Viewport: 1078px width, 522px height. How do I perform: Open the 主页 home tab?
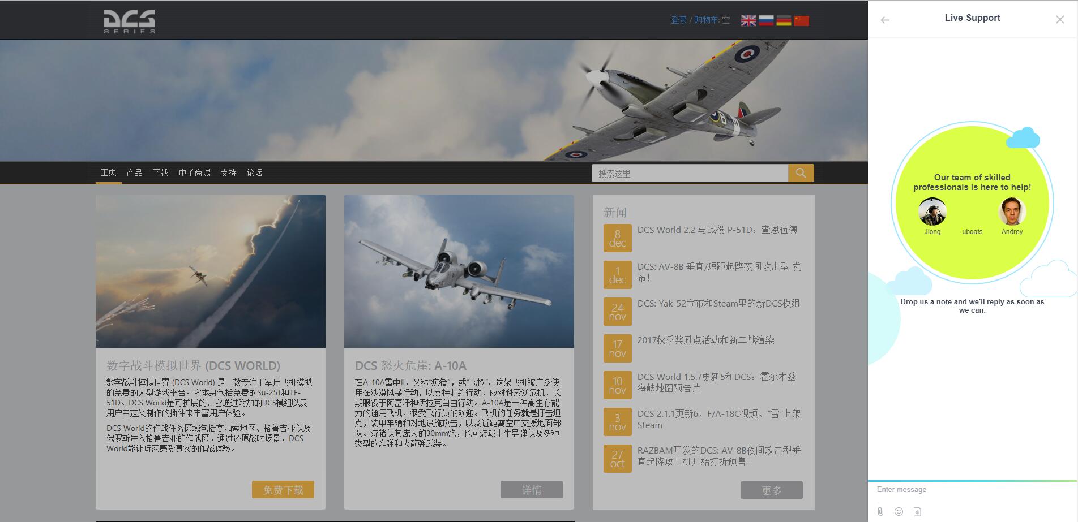point(109,172)
